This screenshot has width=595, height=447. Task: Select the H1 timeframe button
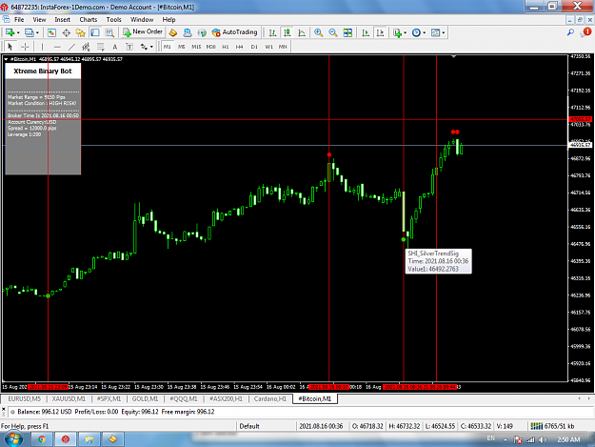click(x=226, y=47)
